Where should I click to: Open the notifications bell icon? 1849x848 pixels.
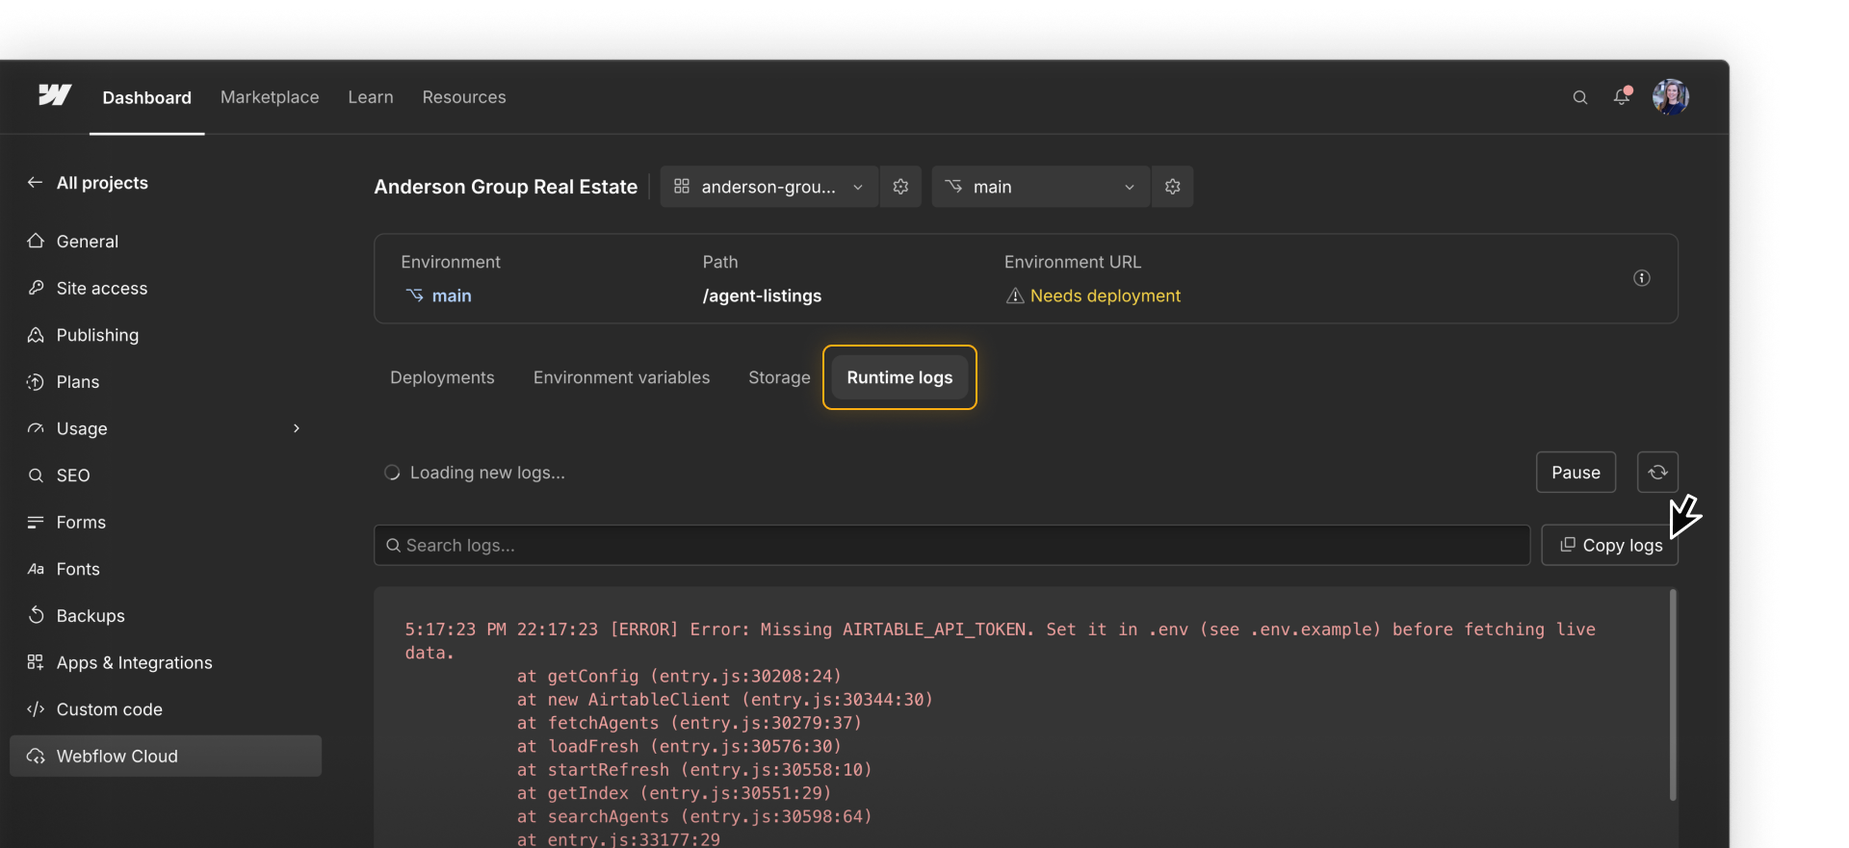point(1623,96)
